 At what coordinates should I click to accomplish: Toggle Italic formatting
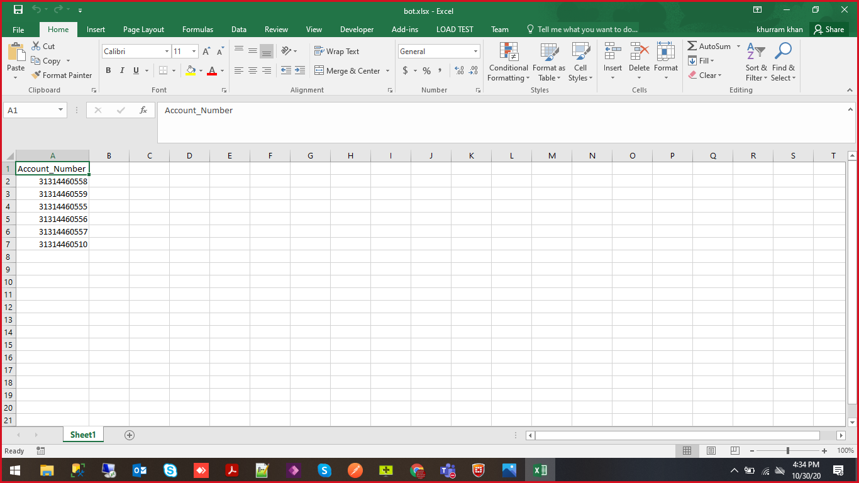[x=122, y=71]
